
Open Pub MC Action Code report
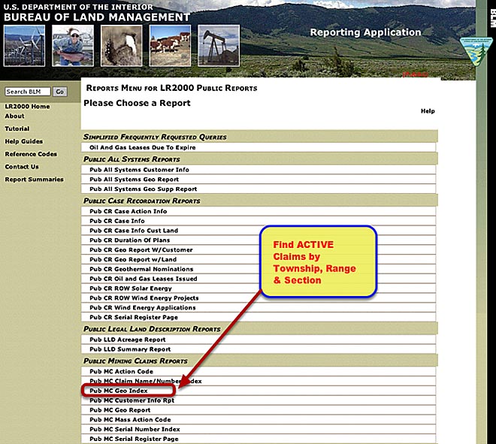pyautogui.click(x=122, y=372)
